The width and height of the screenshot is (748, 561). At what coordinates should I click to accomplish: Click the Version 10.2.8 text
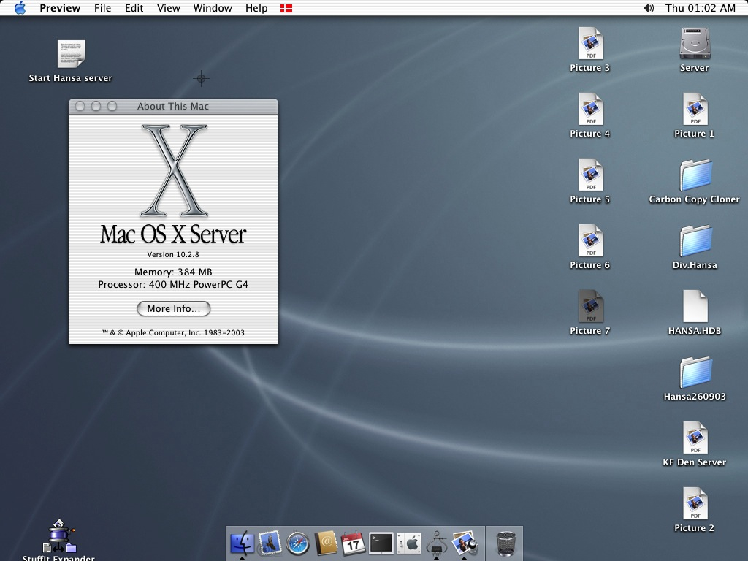(x=173, y=255)
